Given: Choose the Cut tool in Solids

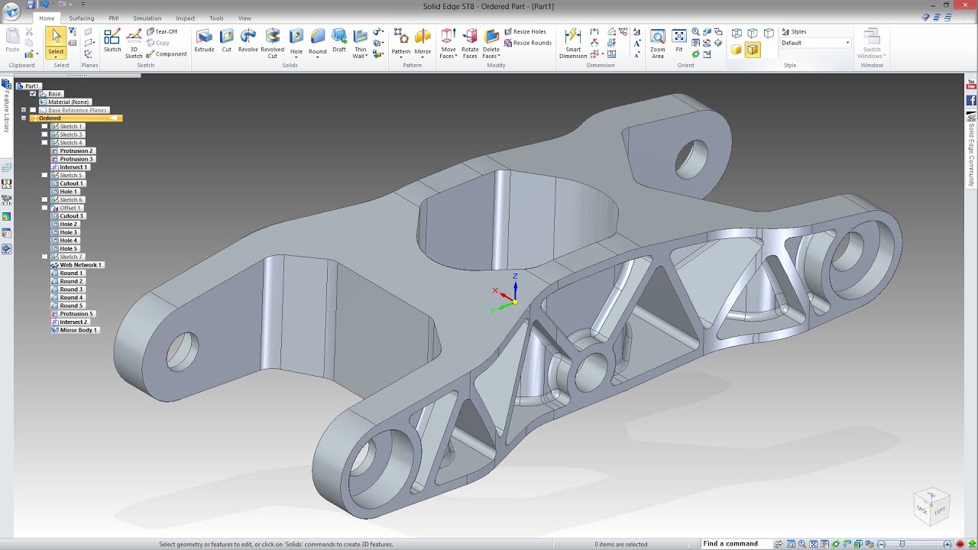Looking at the screenshot, I should [227, 40].
